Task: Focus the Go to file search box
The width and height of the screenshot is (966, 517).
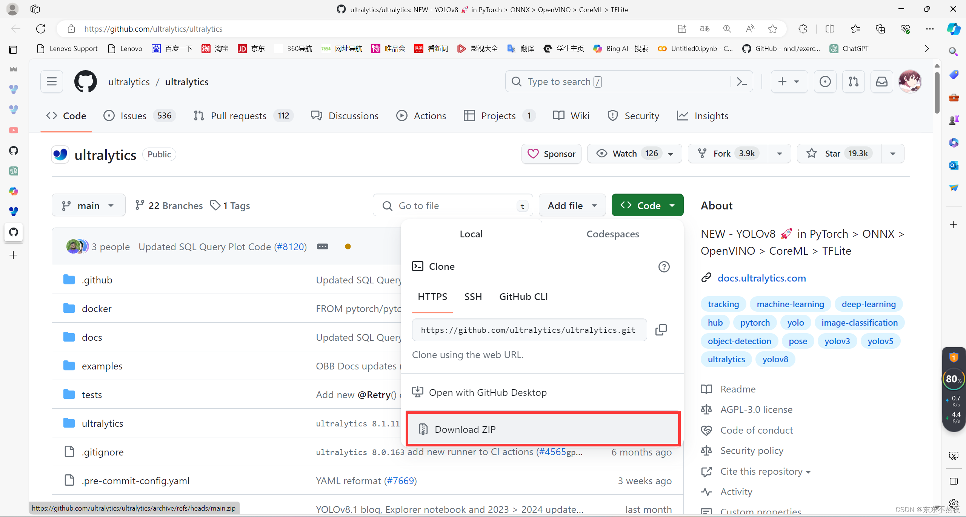Action: pos(453,205)
